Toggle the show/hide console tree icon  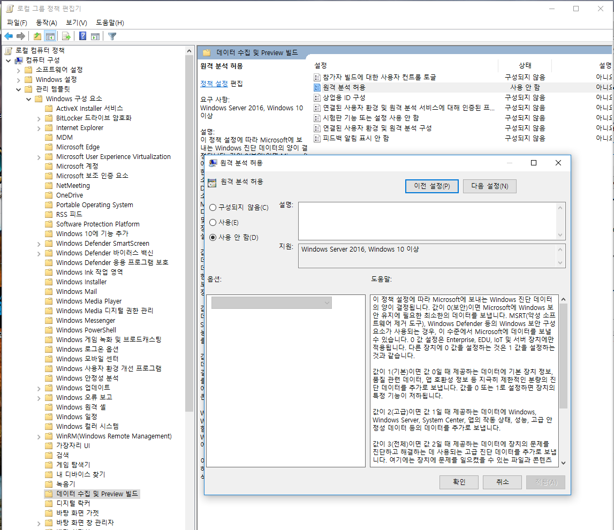click(50, 36)
